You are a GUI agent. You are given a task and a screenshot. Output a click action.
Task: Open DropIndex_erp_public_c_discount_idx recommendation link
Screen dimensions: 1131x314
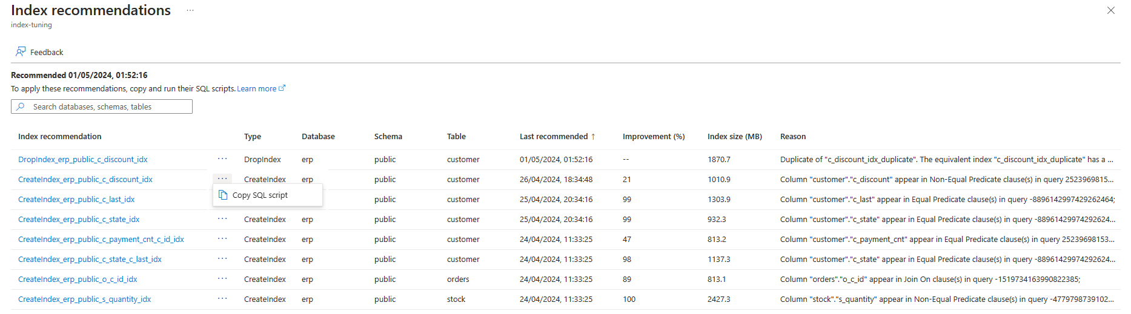pos(83,160)
